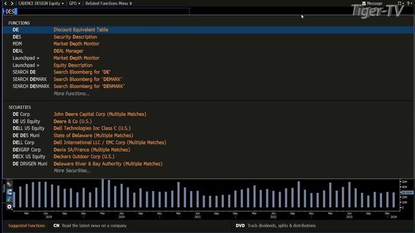Open the Message envelope icon
The height and width of the screenshot is (233, 415).
tap(364, 3)
